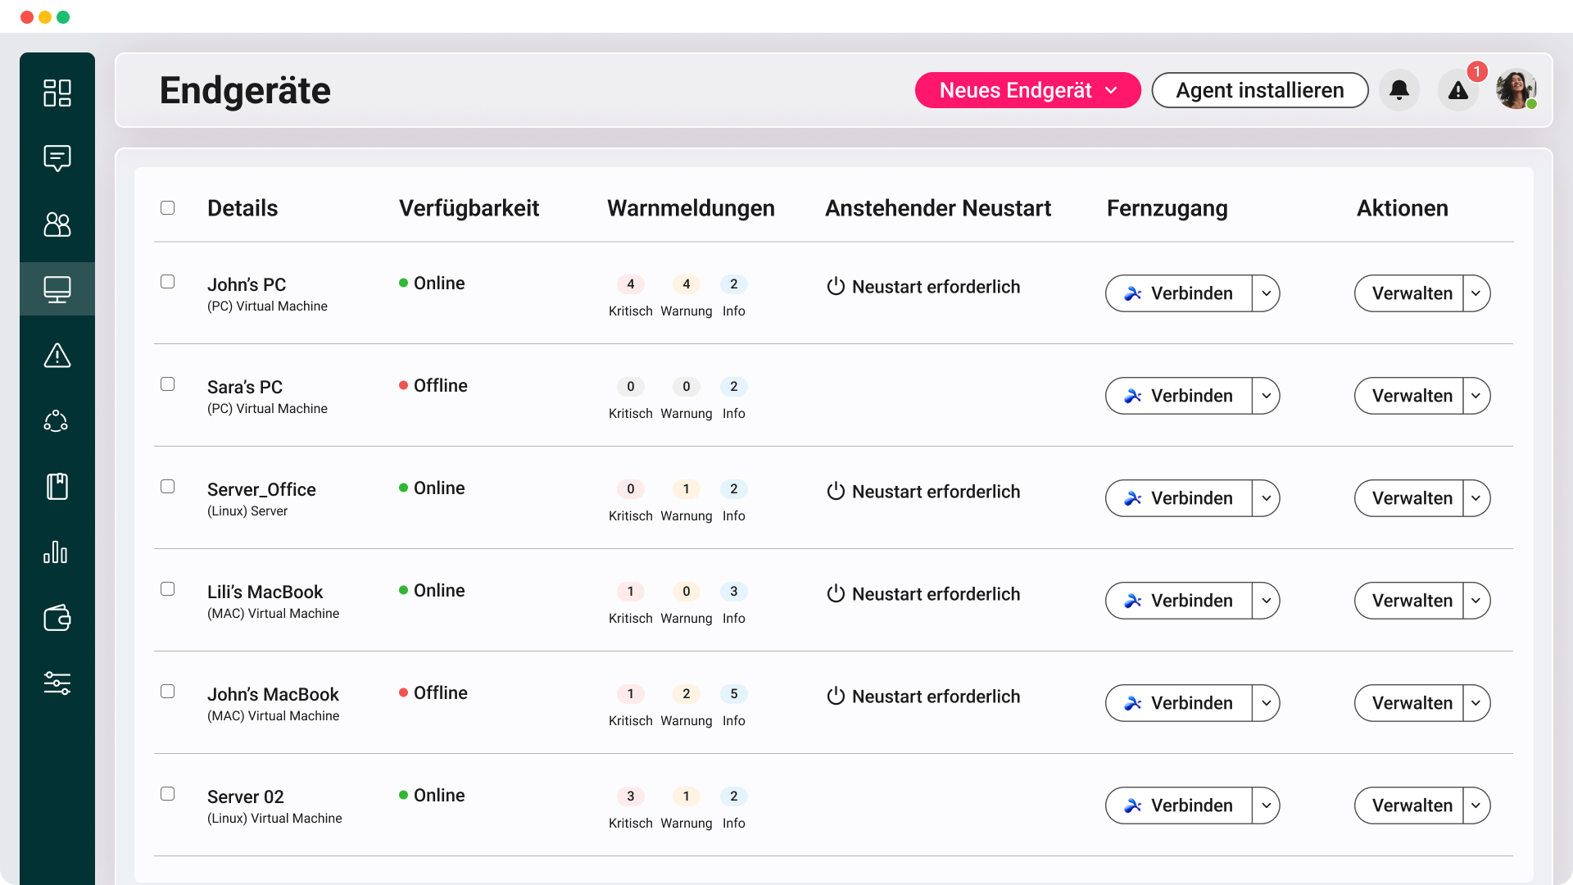Select the bar chart reports icon
The width and height of the screenshot is (1573, 885).
[57, 551]
